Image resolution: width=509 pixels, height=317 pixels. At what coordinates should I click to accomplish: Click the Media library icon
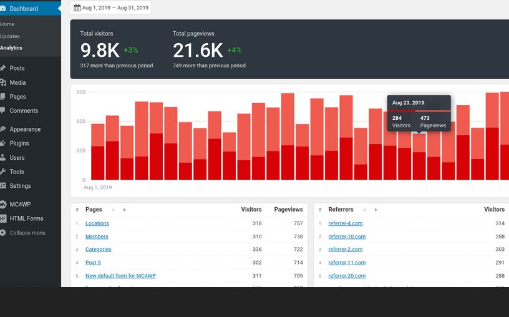pos(2,82)
